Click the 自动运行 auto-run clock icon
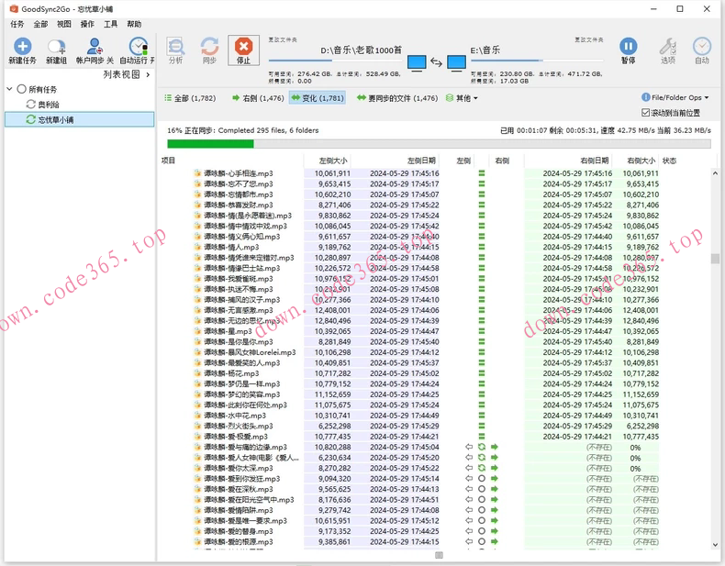 (138, 47)
